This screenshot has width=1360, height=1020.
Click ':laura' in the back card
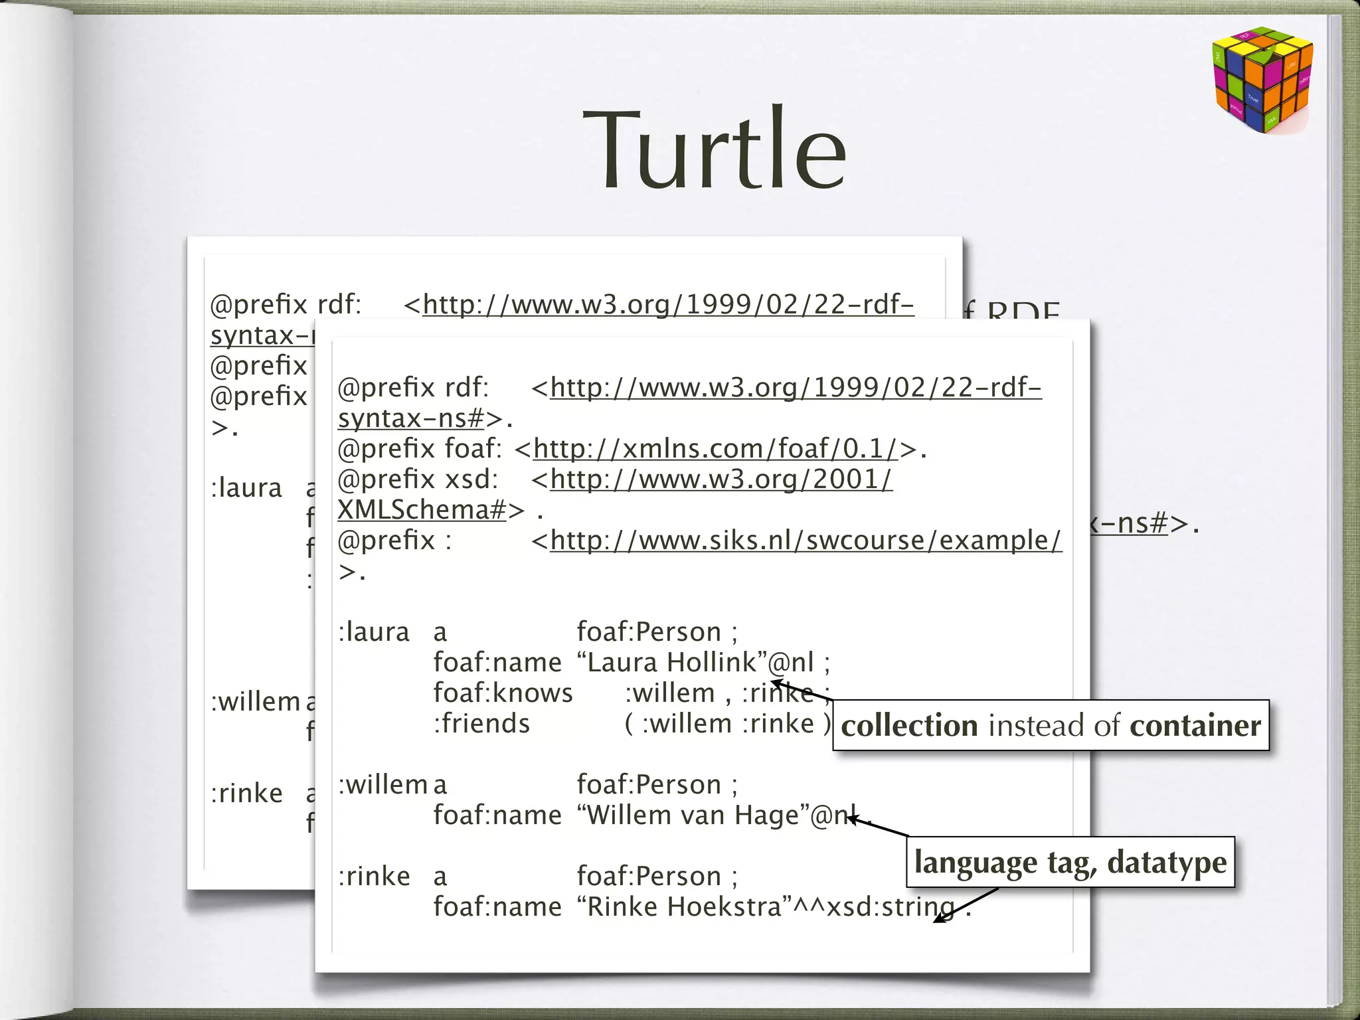(x=246, y=488)
